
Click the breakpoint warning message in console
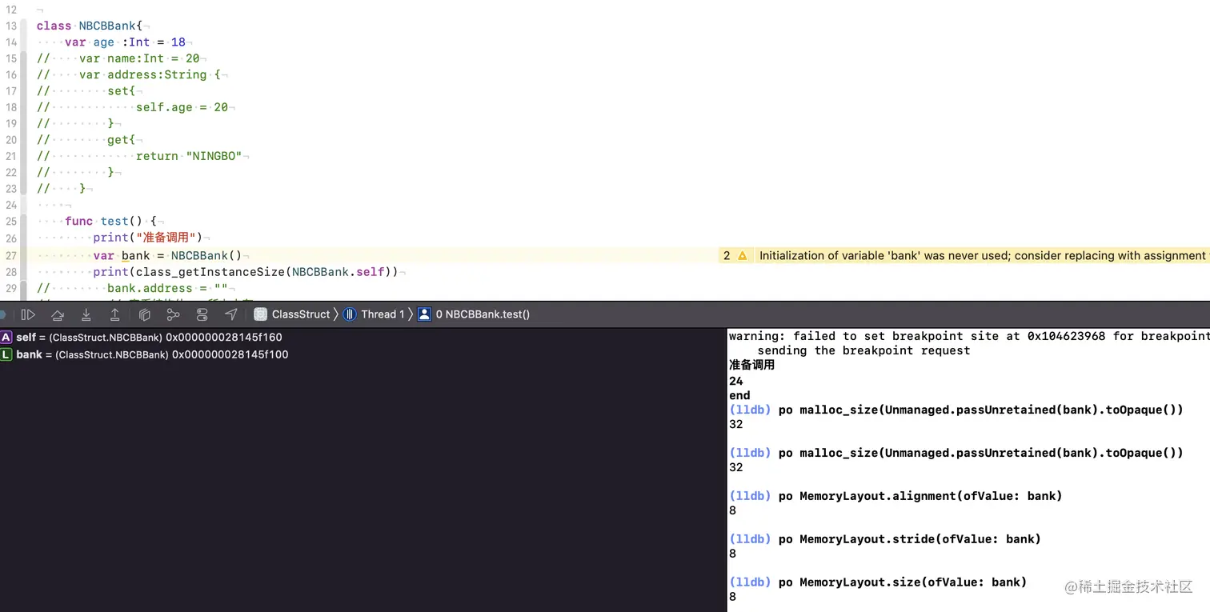point(969,343)
